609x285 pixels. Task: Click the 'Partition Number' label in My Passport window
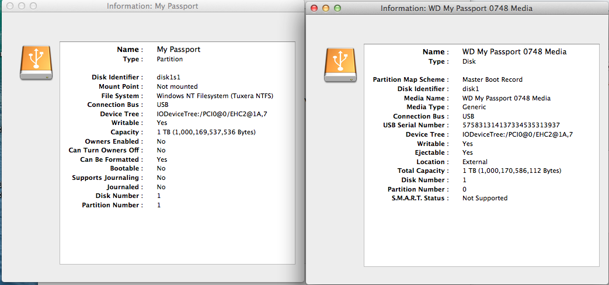[x=112, y=205]
